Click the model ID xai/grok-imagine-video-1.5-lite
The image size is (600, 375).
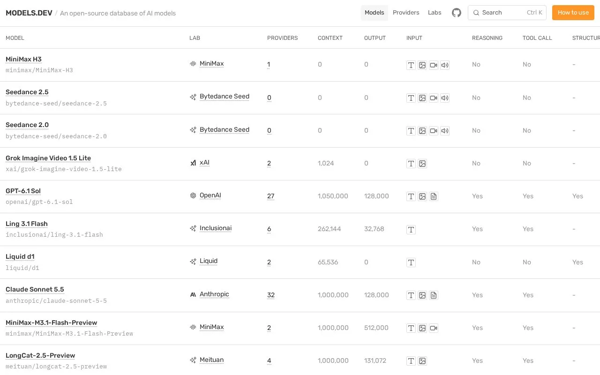click(64, 169)
